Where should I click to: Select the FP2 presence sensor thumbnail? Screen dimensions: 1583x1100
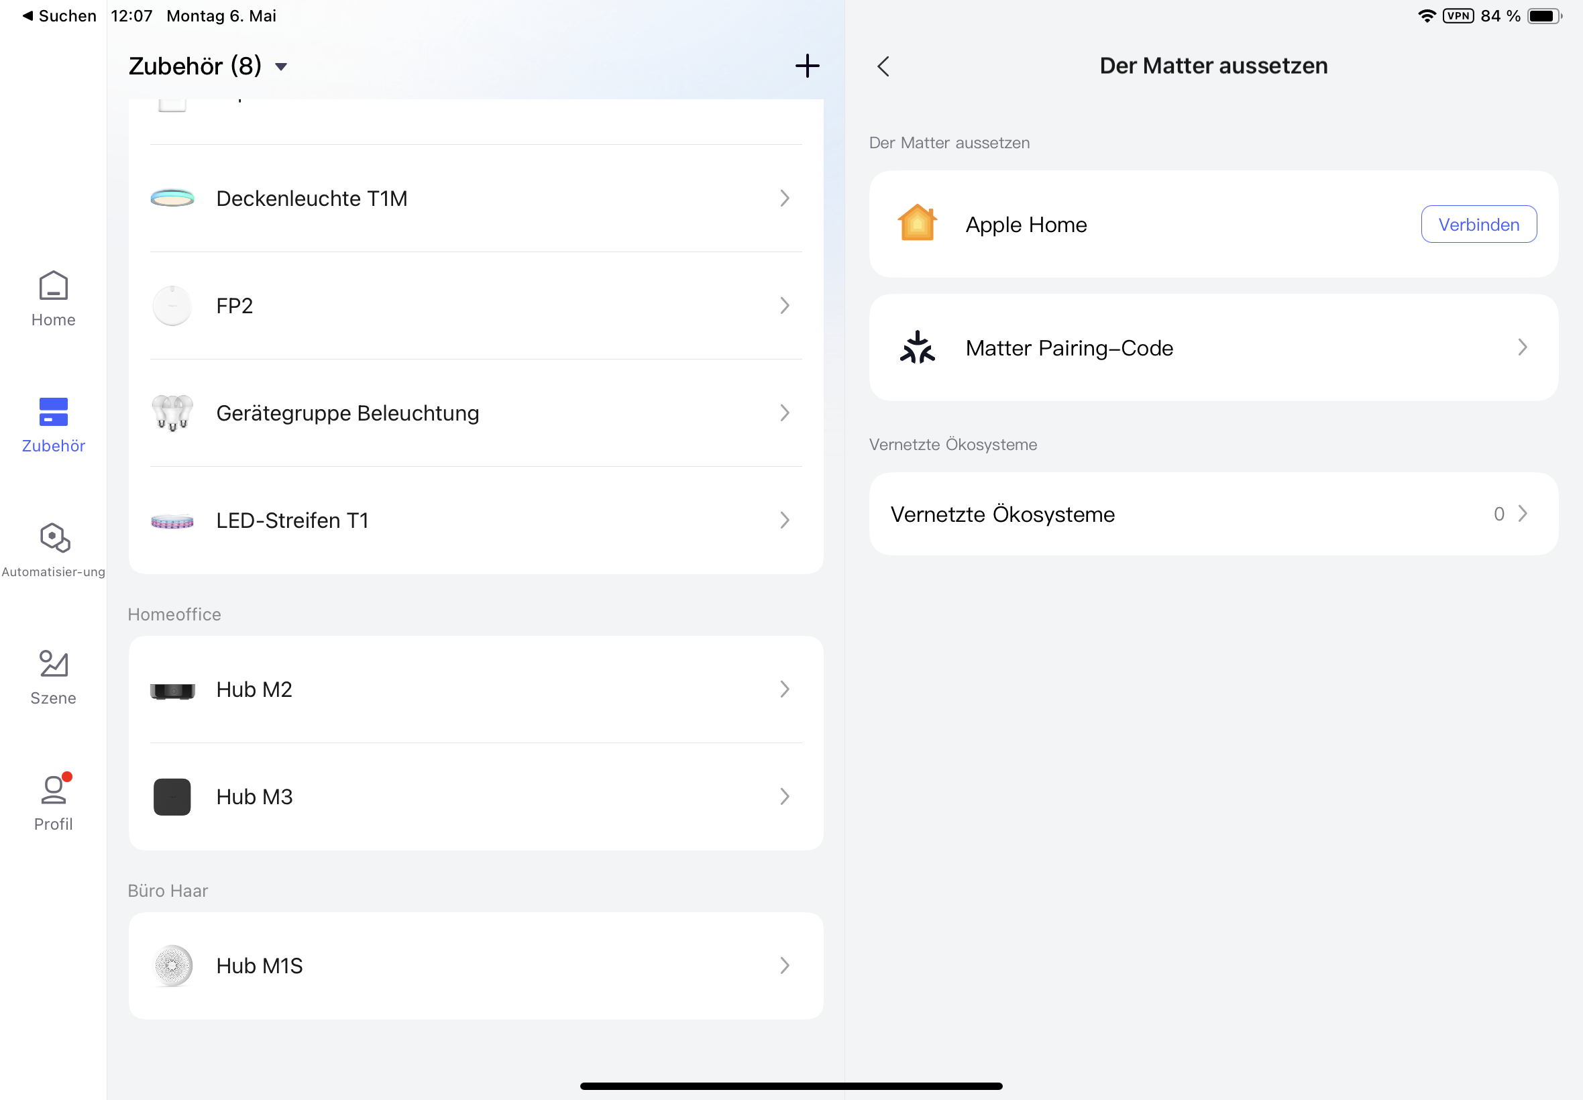(x=172, y=305)
